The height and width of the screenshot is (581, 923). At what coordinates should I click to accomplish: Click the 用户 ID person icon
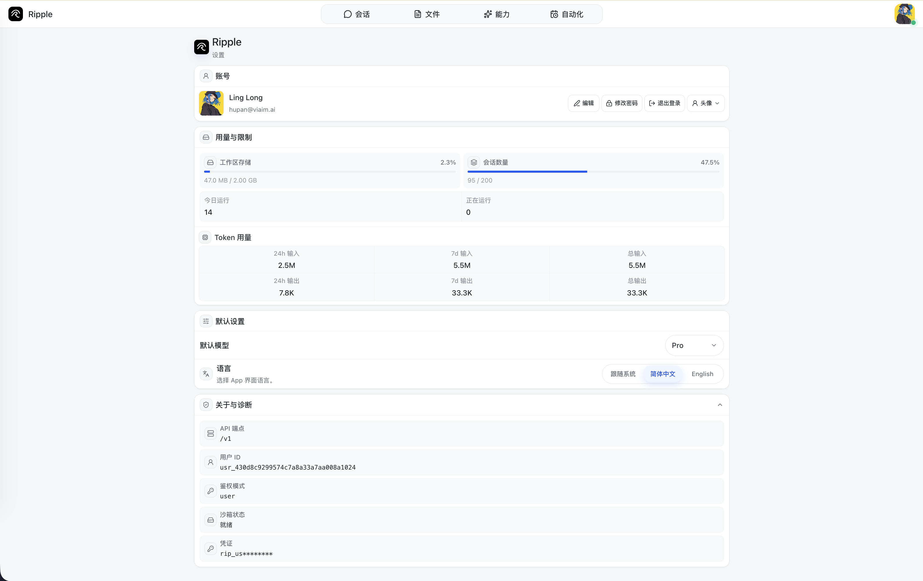[210, 462]
